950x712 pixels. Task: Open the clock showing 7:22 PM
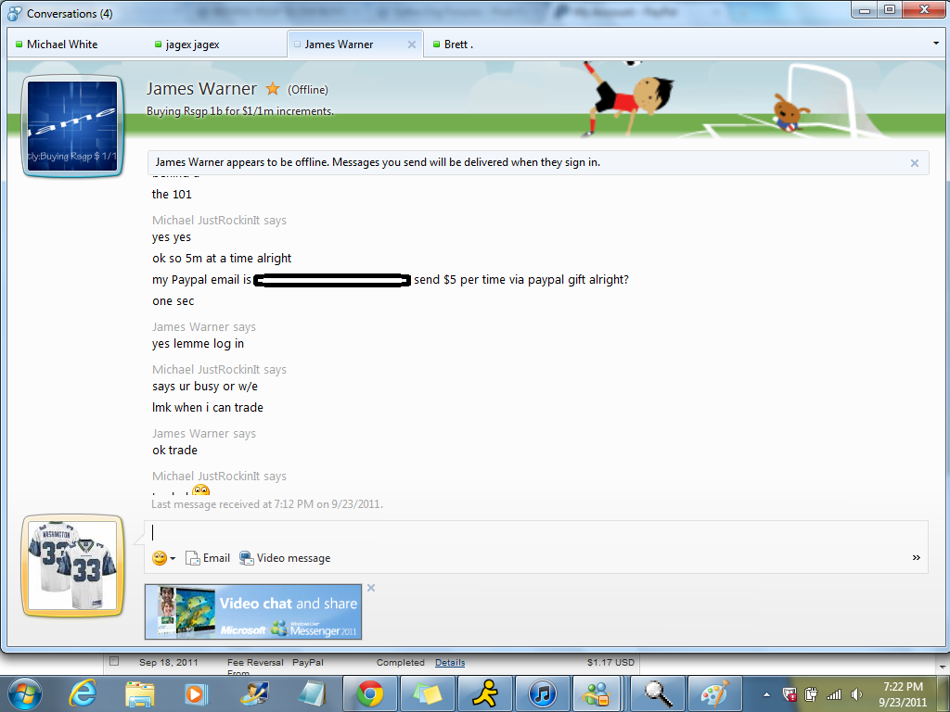click(903, 694)
